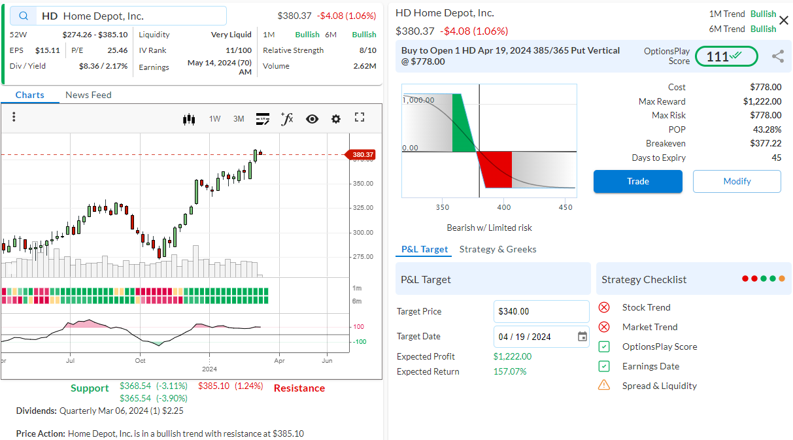793x440 pixels.
Task: Share the trade idea using the share icon
Action: [778, 56]
